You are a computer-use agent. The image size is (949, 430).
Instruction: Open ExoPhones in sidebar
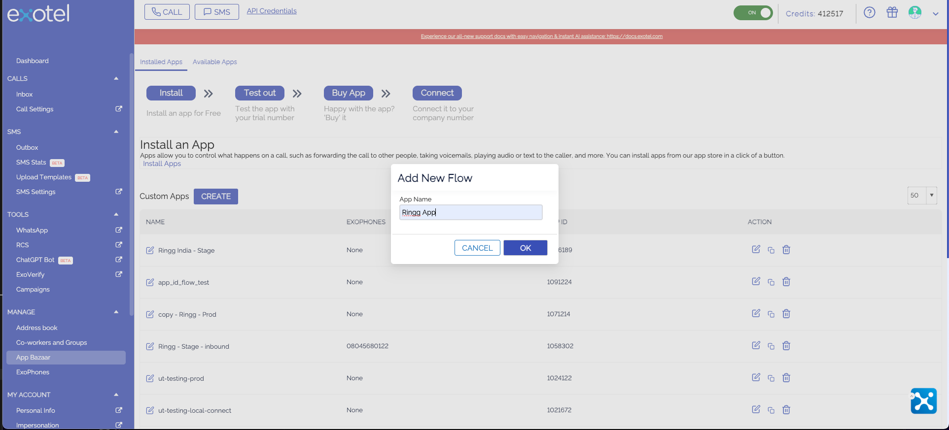pyautogui.click(x=33, y=372)
